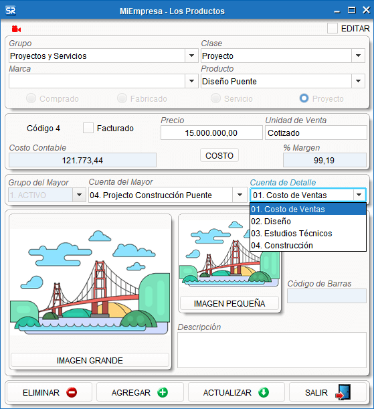374x409 pixels.
Task: Click the red video camera icon
Action: 16,29
